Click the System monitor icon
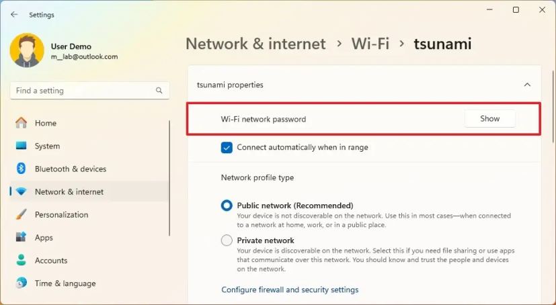This screenshot has height=305, width=556. 22,146
